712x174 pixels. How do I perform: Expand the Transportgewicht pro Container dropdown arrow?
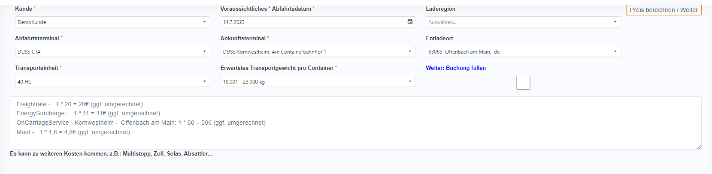point(410,81)
